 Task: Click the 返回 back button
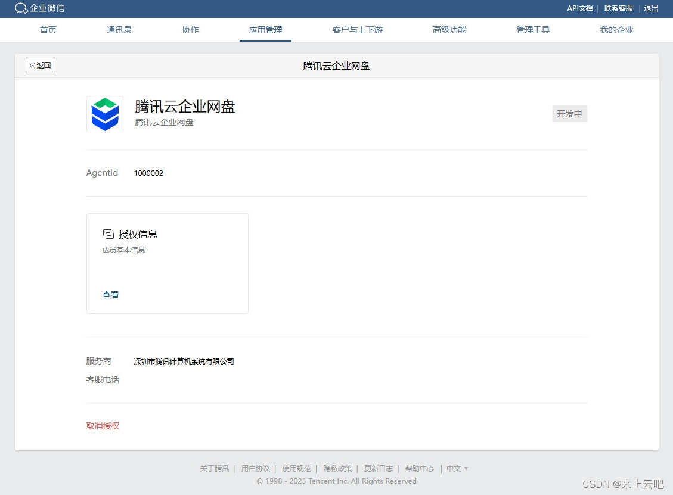click(x=41, y=65)
